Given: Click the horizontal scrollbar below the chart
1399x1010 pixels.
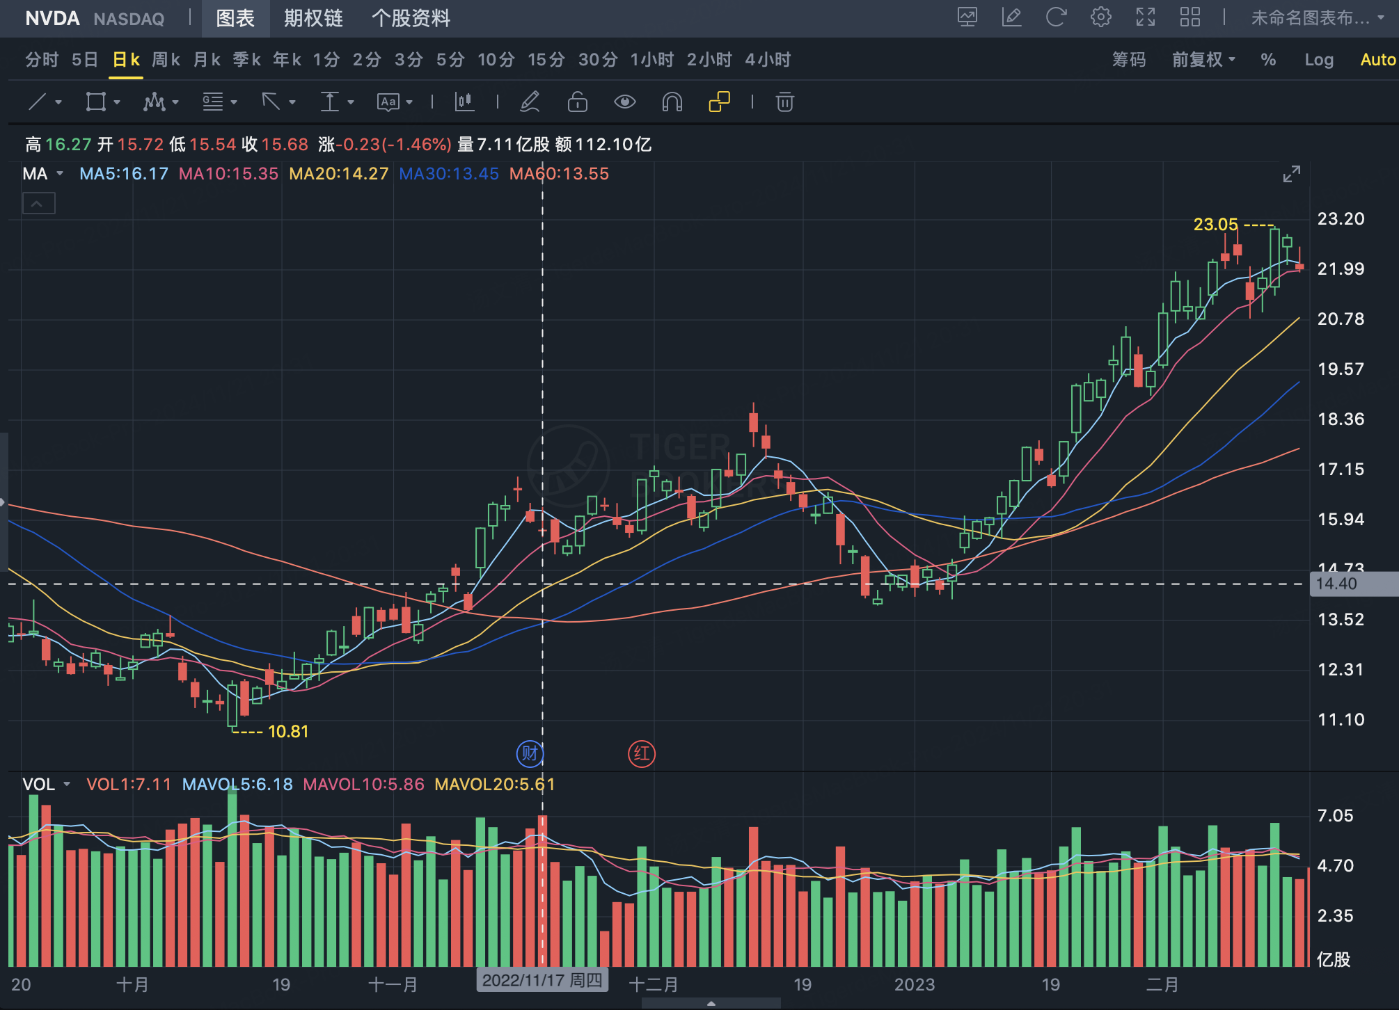Looking at the screenshot, I should tap(711, 1003).
